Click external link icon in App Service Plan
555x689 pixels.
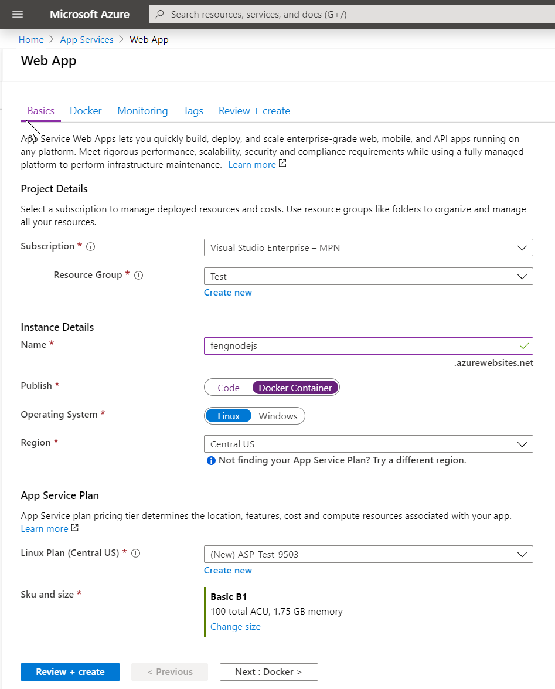click(x=75, y=528)
